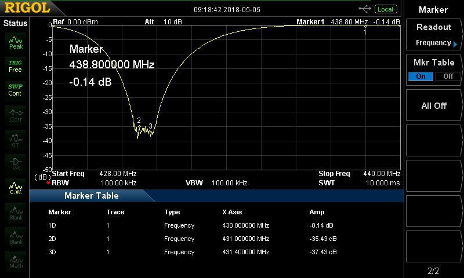Click the PA preamplifier status icon
Screen dimensions: 464x278
[x=16, y=164]
